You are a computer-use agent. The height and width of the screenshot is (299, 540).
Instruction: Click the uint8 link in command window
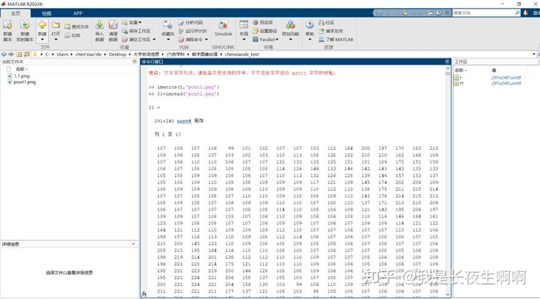[x=184, y=120]
